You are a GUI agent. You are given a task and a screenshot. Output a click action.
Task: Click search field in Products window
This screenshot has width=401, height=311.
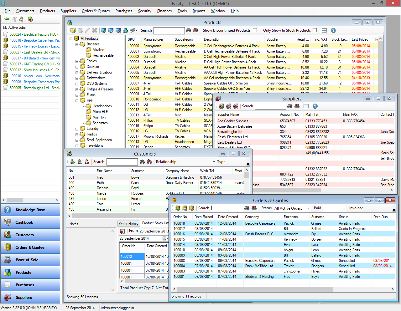click(169, 30)
